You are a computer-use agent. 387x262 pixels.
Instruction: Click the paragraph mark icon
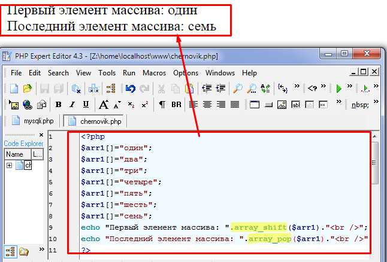coord(162,105)
